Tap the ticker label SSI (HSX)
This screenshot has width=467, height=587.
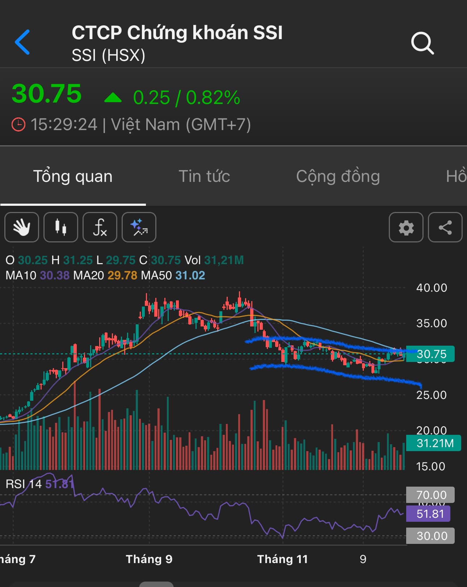pos(109,55)
